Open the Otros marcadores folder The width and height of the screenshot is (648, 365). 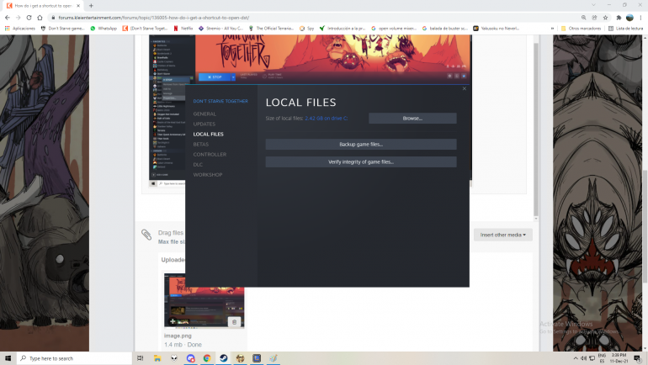(x=581, y=29)
